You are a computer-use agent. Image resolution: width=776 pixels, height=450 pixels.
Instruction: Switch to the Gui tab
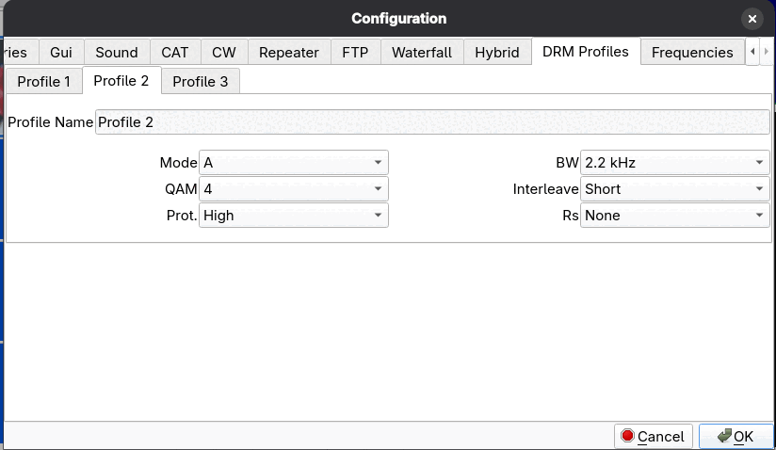point(61,52)
